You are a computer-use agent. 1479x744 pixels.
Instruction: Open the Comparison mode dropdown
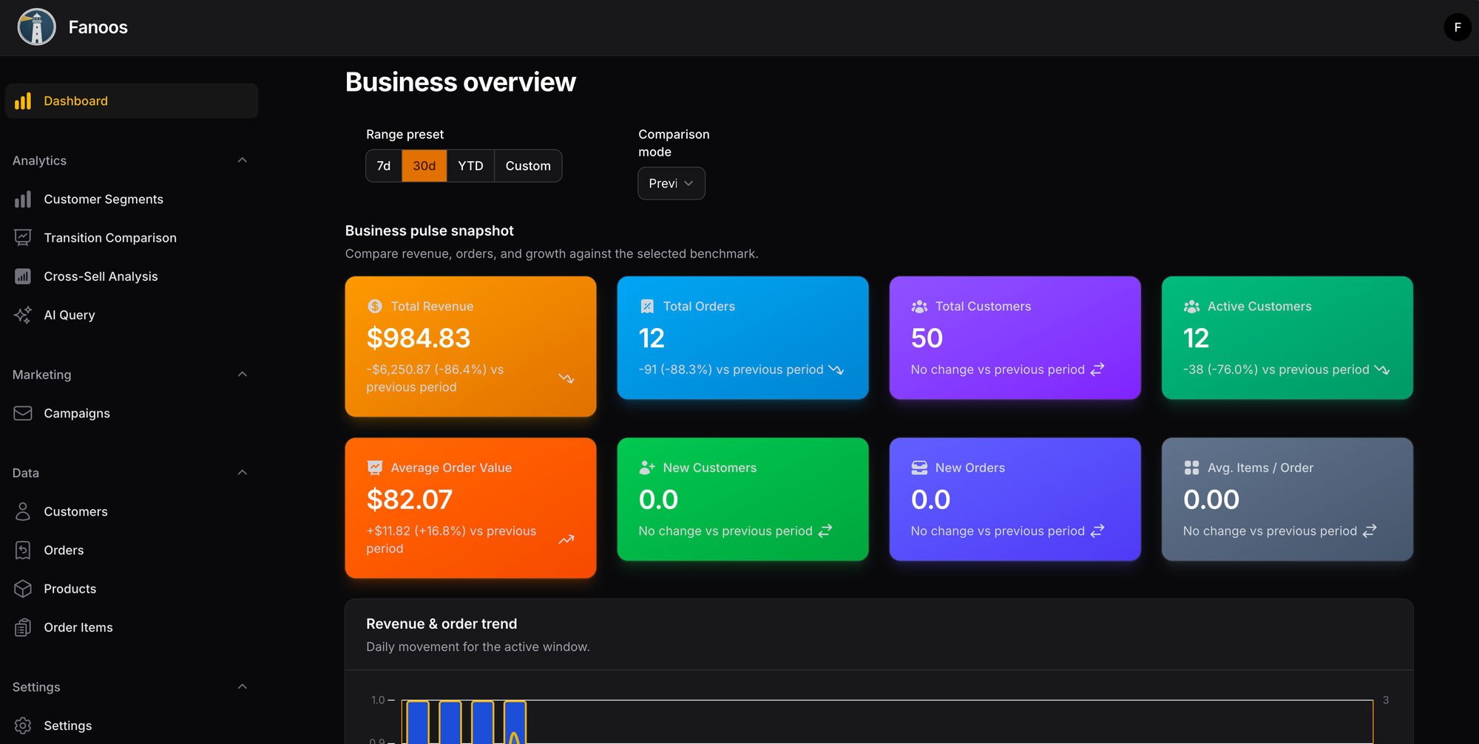point(671,183)
